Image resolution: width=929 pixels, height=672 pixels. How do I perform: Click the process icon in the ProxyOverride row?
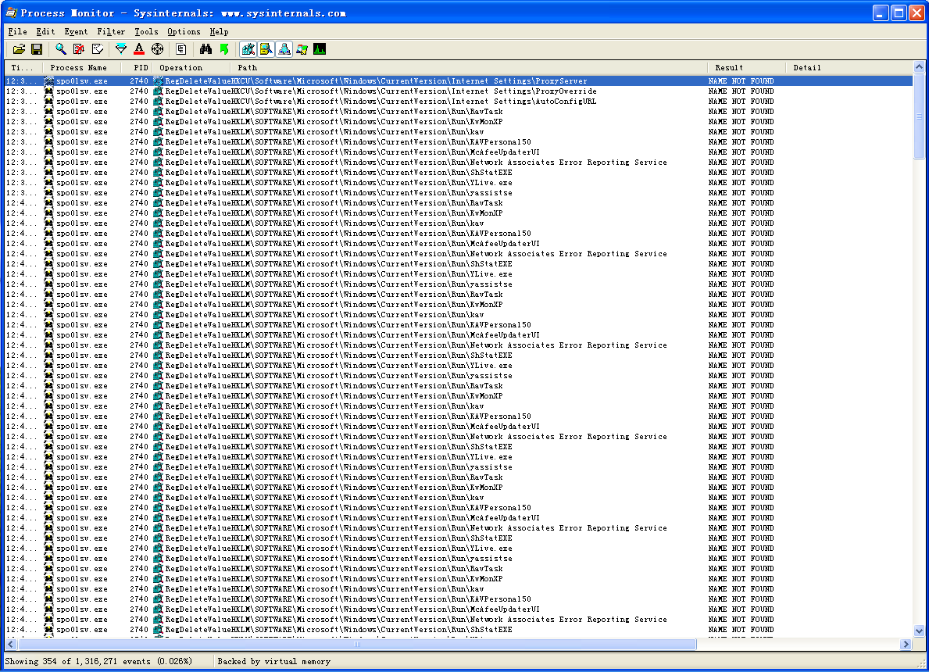click(48, 91)
